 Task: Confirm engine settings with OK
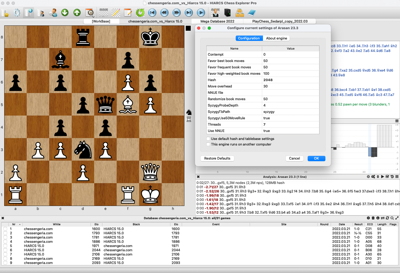click(x=316, y=158)
